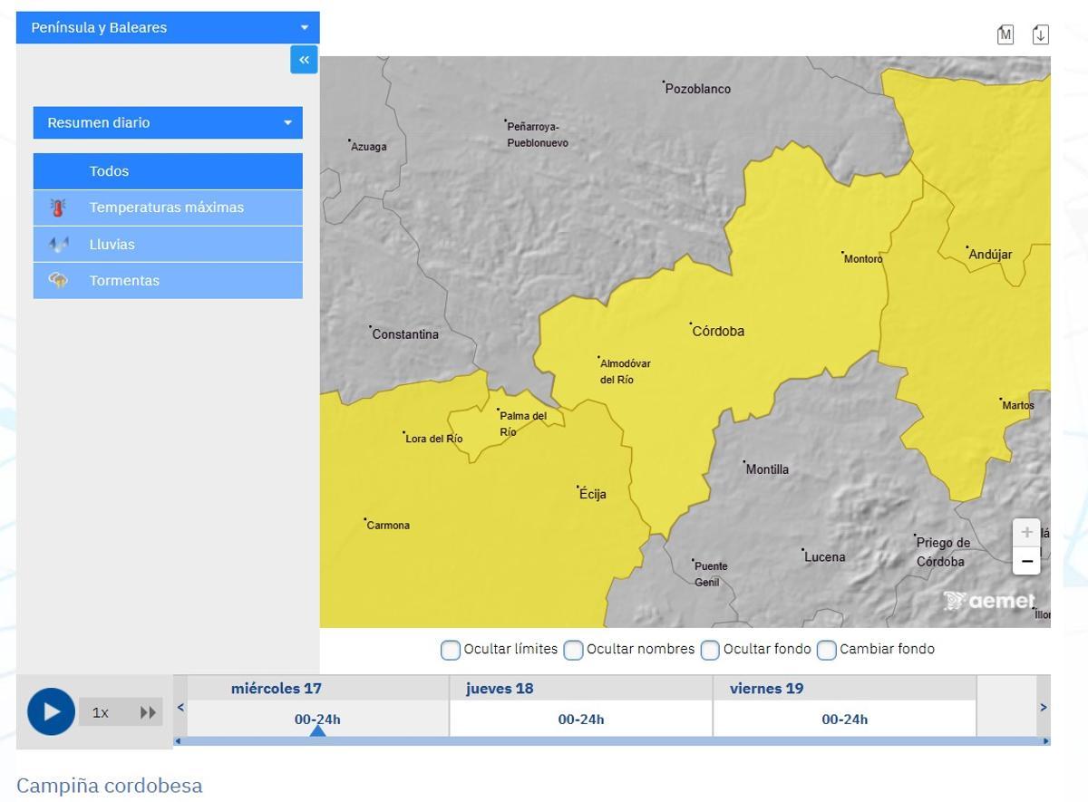Select the Temperaturas máximas filter
1088x802 pixels.
coord(168,208)
